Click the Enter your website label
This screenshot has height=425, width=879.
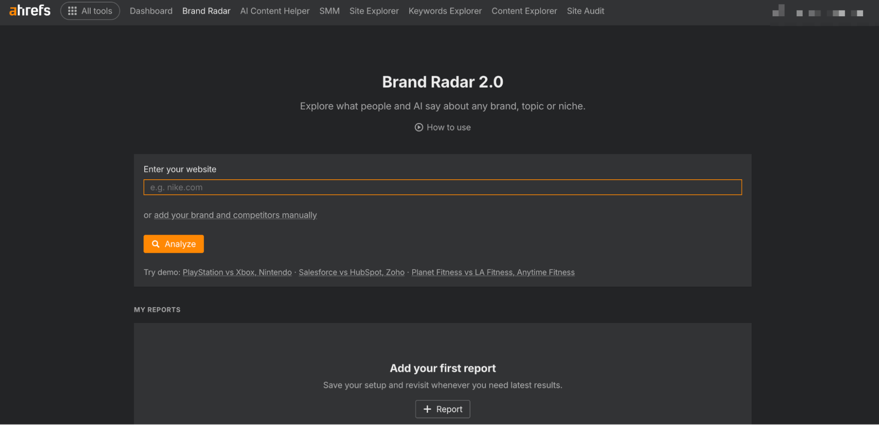click(180, 169)
